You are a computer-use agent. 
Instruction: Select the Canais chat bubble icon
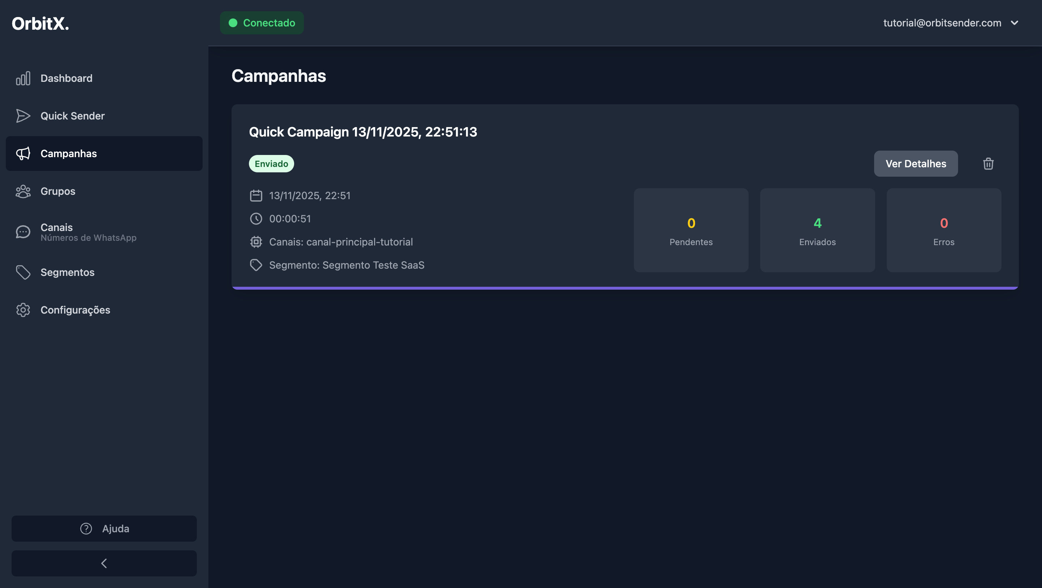(23, 231)
